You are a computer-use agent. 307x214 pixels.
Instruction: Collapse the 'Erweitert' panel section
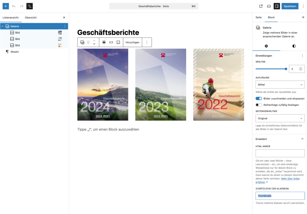(302, 139)
